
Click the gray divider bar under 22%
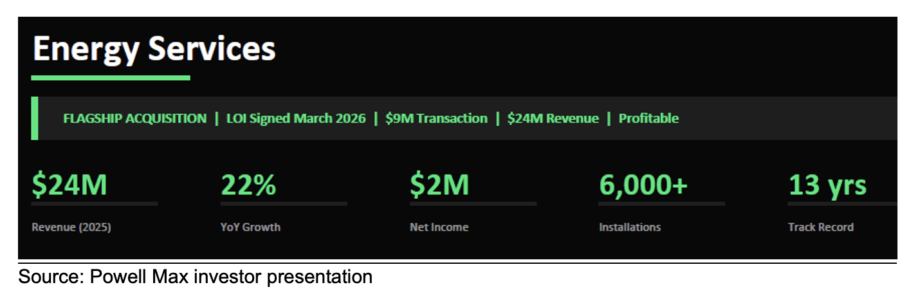tap(283, 204)
